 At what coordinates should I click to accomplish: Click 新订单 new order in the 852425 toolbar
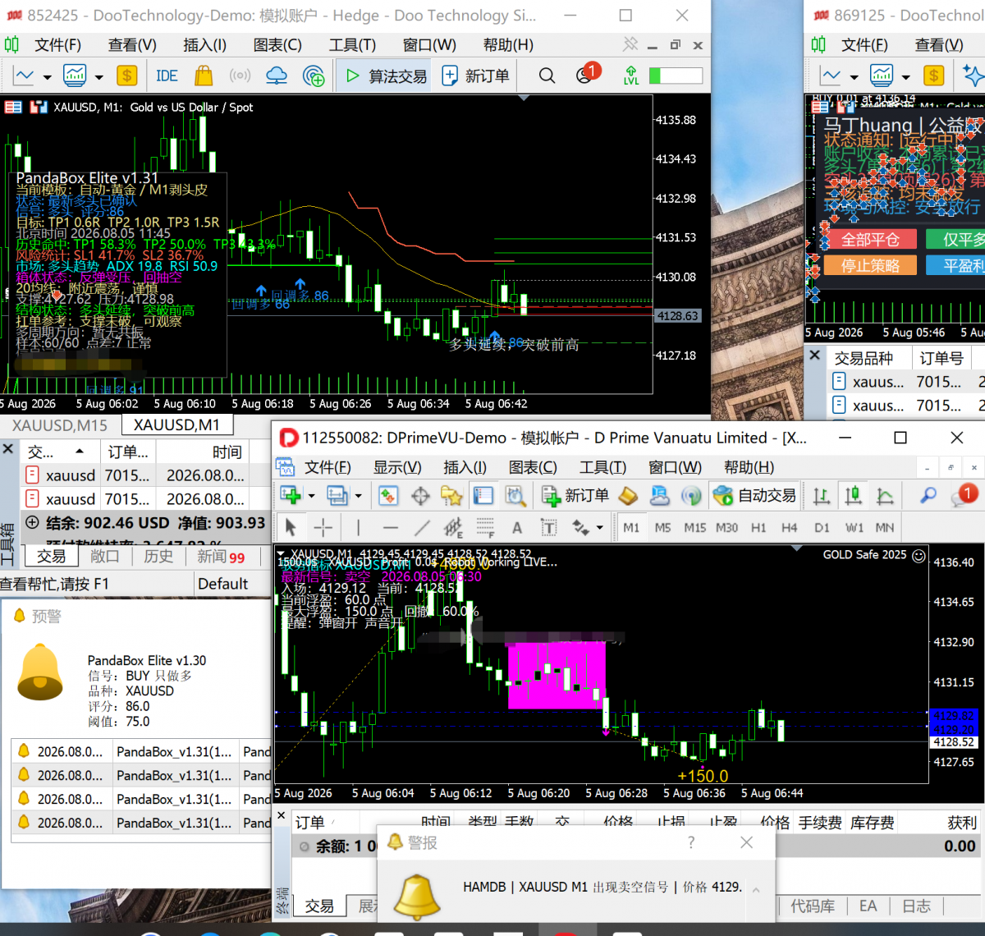point(476,76)
